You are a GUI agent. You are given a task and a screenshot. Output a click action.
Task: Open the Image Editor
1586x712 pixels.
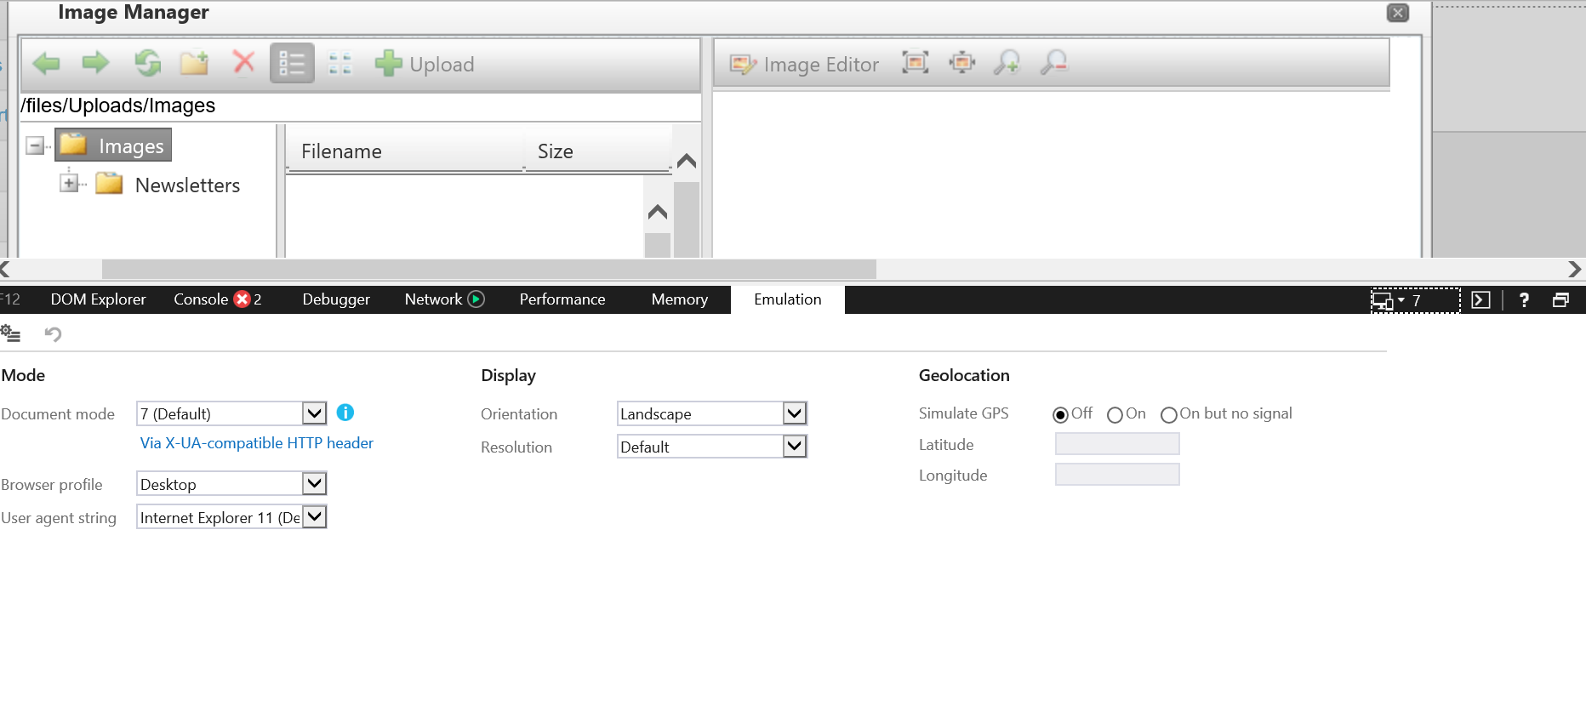[x=804, y=65]
